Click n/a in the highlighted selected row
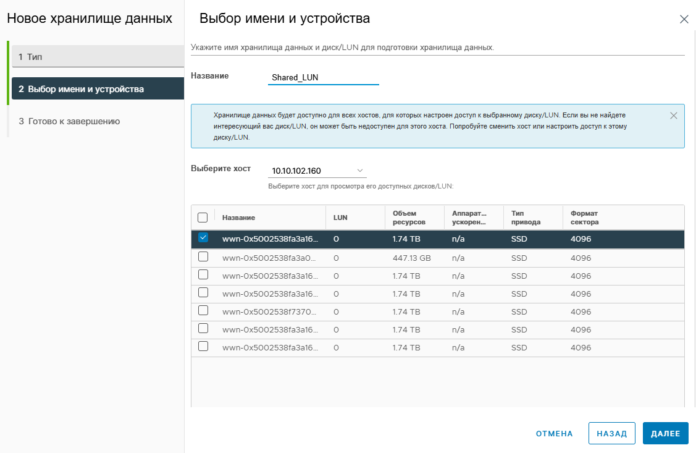The image size is (696, 453). [458, 239]
